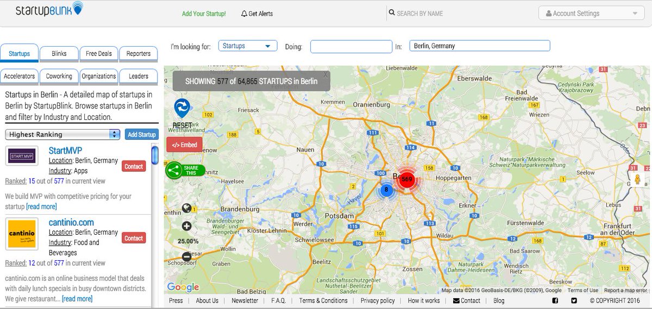Click the Get Alerts link
The image size is (652, 309).
(257, 14)
